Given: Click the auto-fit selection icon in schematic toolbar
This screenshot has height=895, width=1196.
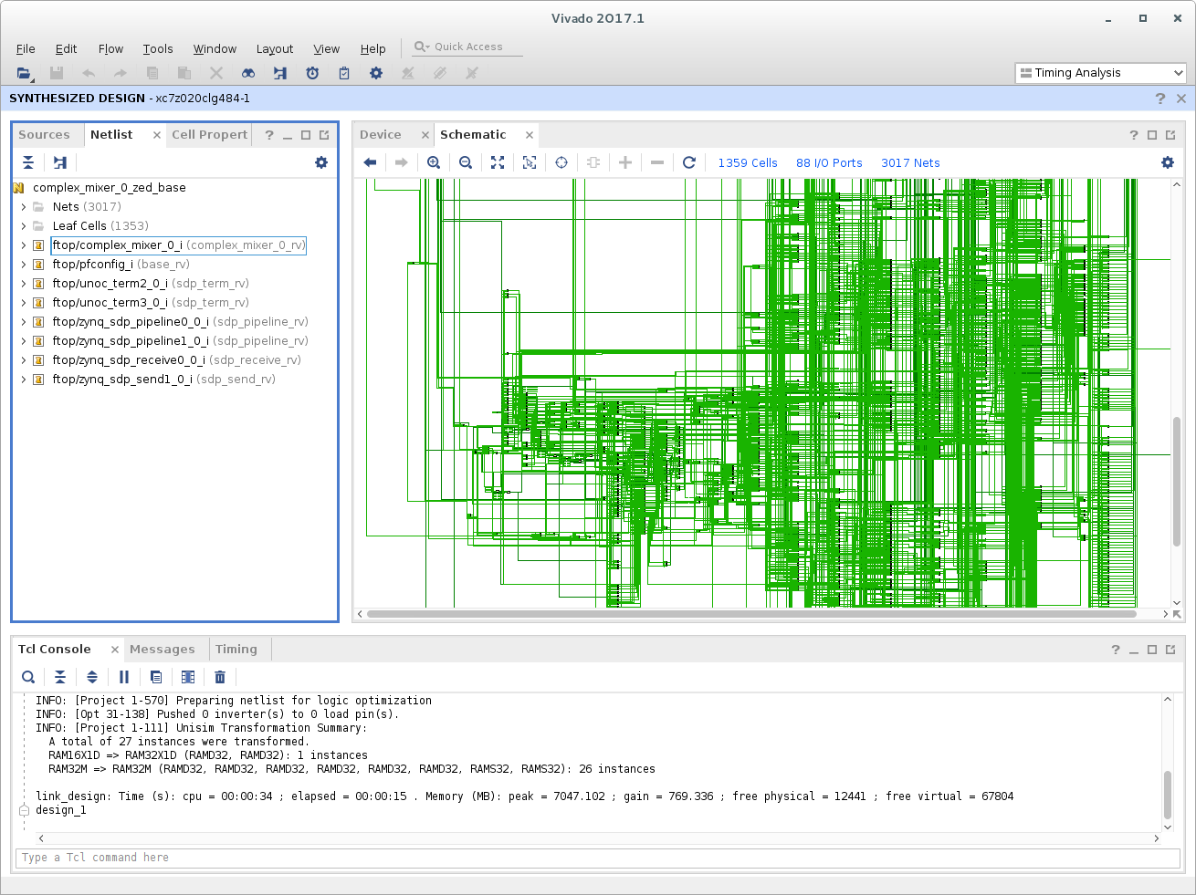Looking at the screenshot, I should click(530, 162).
